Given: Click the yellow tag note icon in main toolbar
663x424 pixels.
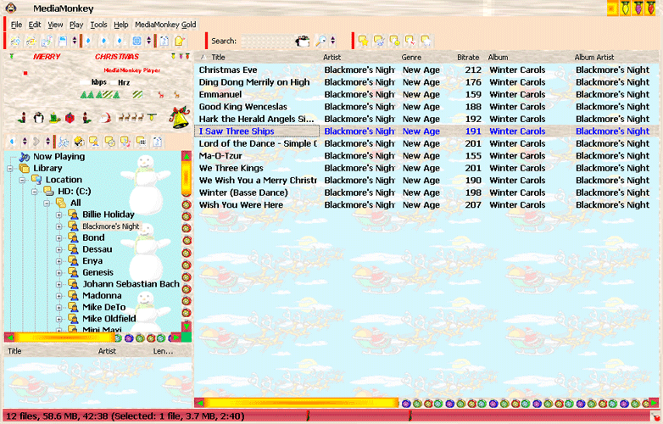Looking at the screenshot, I should 179,41.
